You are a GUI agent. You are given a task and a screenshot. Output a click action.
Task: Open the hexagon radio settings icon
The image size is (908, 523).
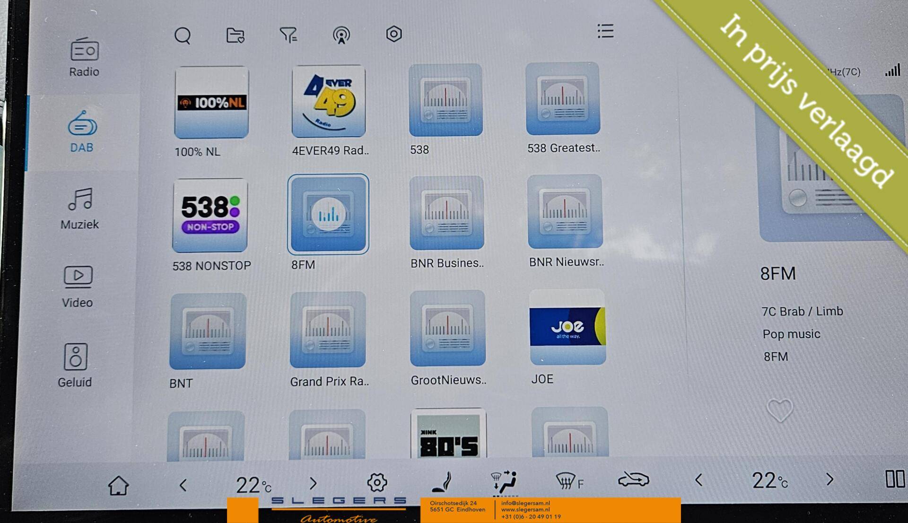393,34
